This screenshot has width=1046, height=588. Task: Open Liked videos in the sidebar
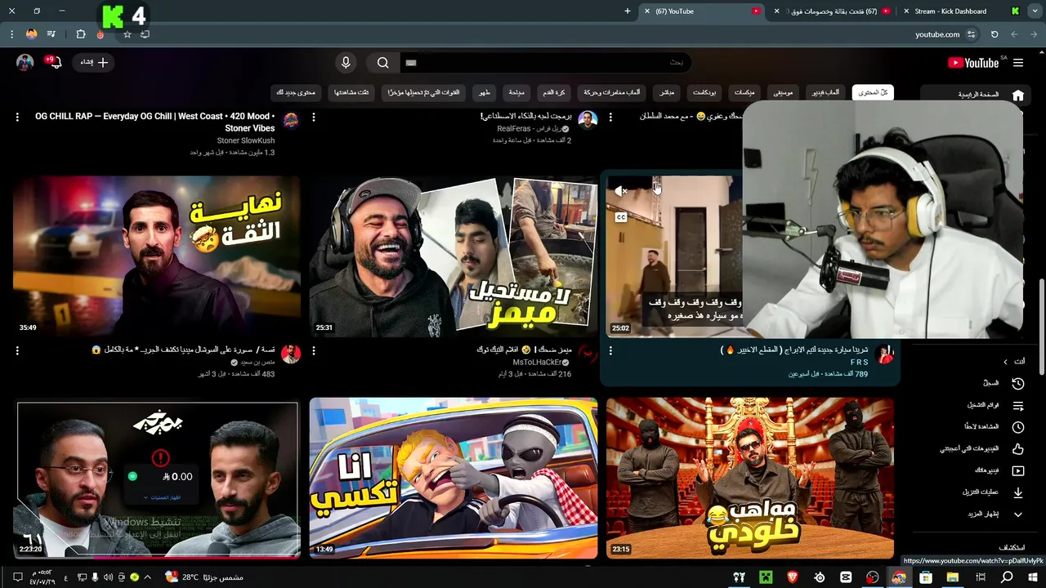coord(981,448)
